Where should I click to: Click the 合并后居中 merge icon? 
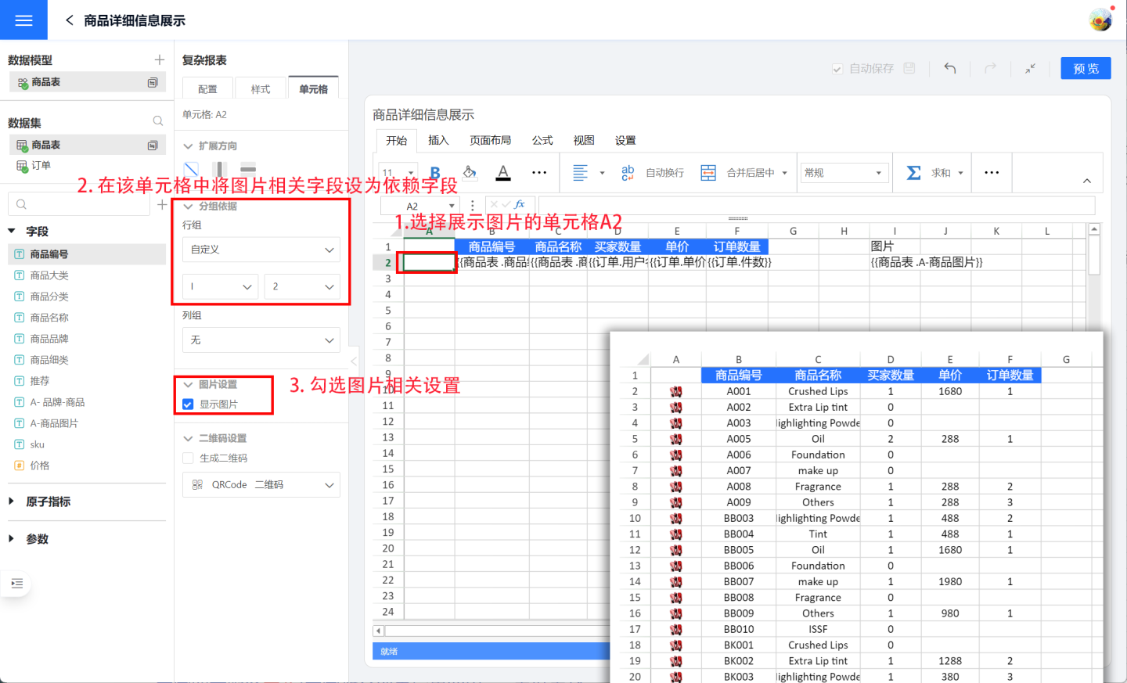coord(708,173)
